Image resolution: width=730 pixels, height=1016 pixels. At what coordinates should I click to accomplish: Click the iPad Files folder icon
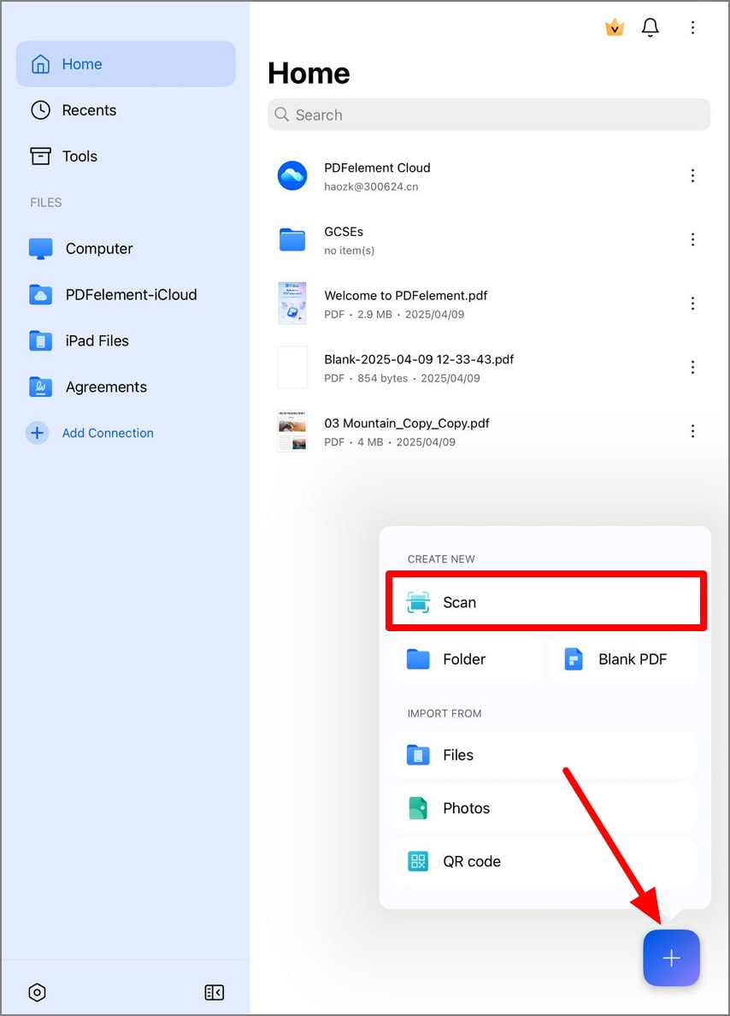41,341
